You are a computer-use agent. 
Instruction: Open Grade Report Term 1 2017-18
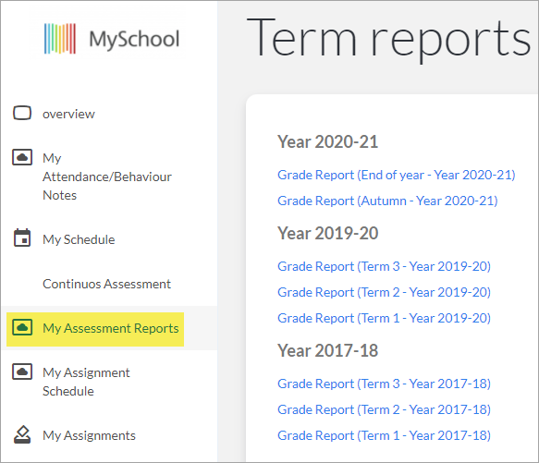point(384,435)
